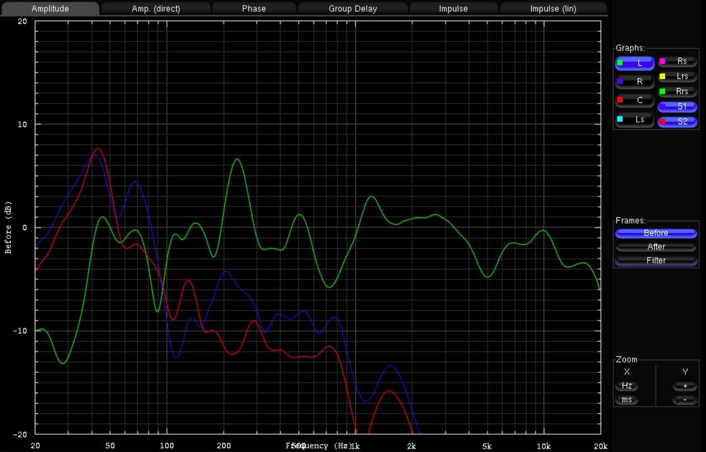Select the Phase tab

coord(254,8)
